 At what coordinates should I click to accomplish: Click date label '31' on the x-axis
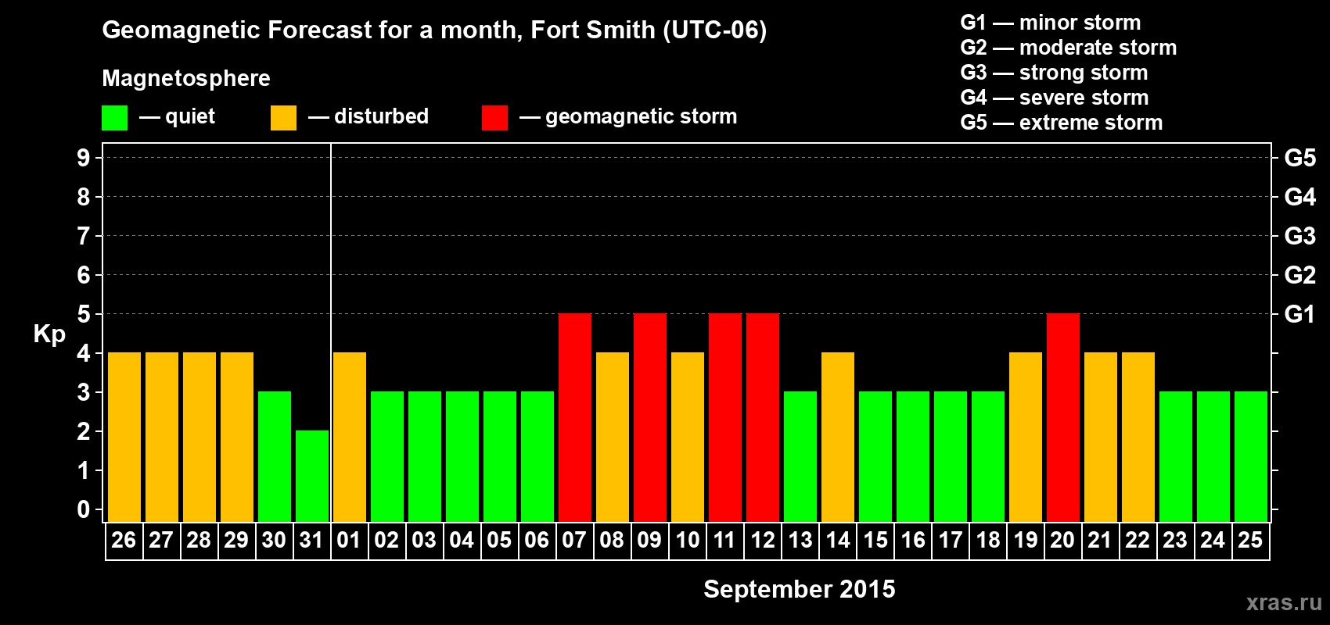311,541
